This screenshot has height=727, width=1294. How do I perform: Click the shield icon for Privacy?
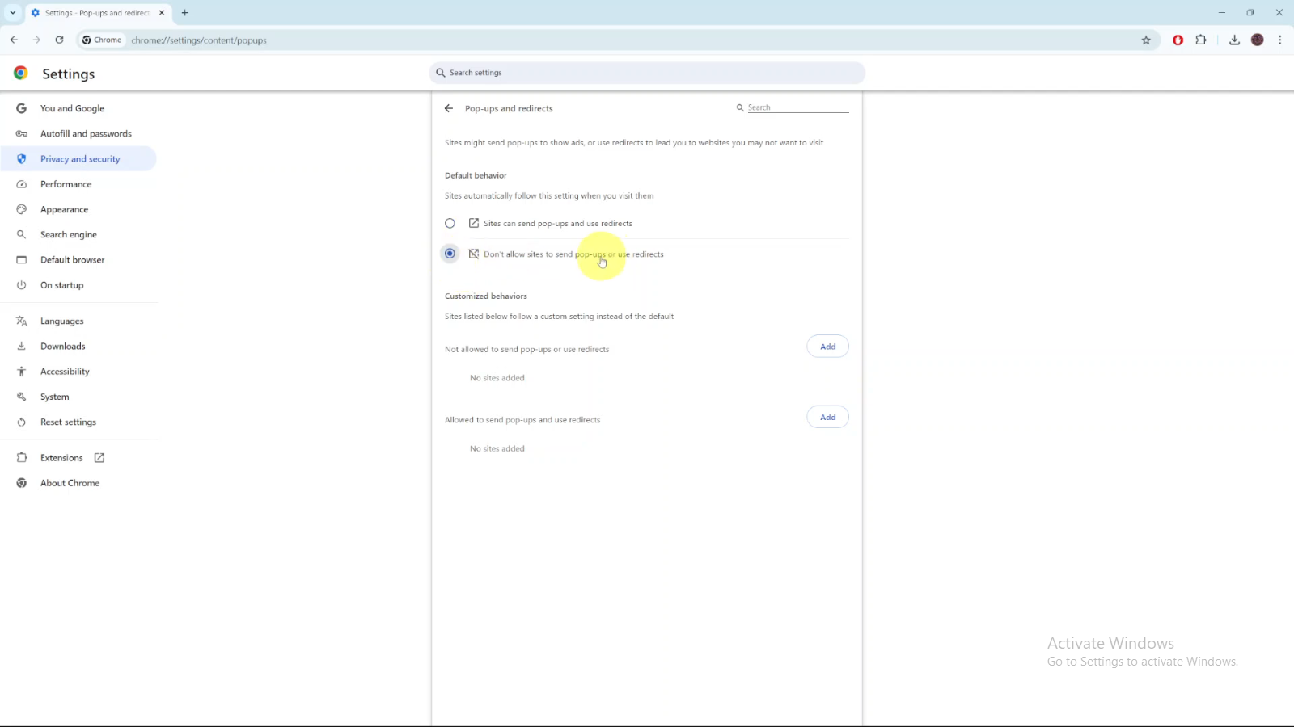22,159
